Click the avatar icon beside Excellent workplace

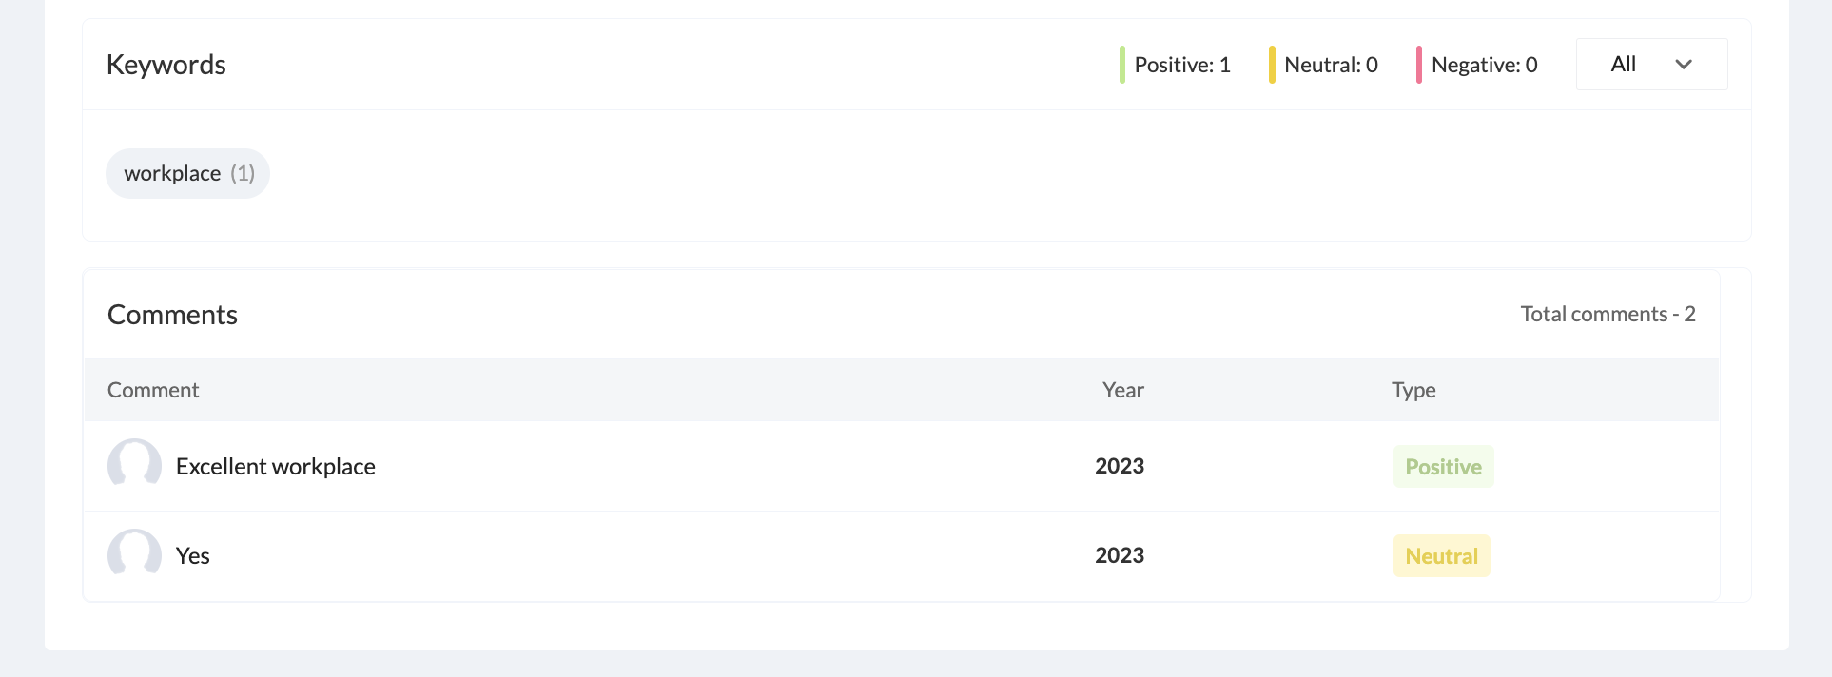134,465
